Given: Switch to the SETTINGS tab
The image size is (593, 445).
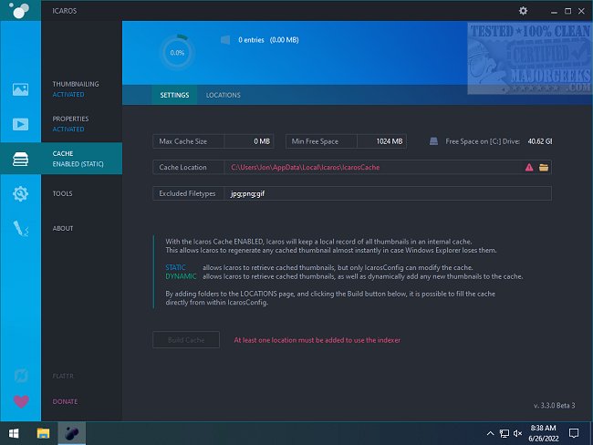Looking at the screenshot, I should pos(174,95).
